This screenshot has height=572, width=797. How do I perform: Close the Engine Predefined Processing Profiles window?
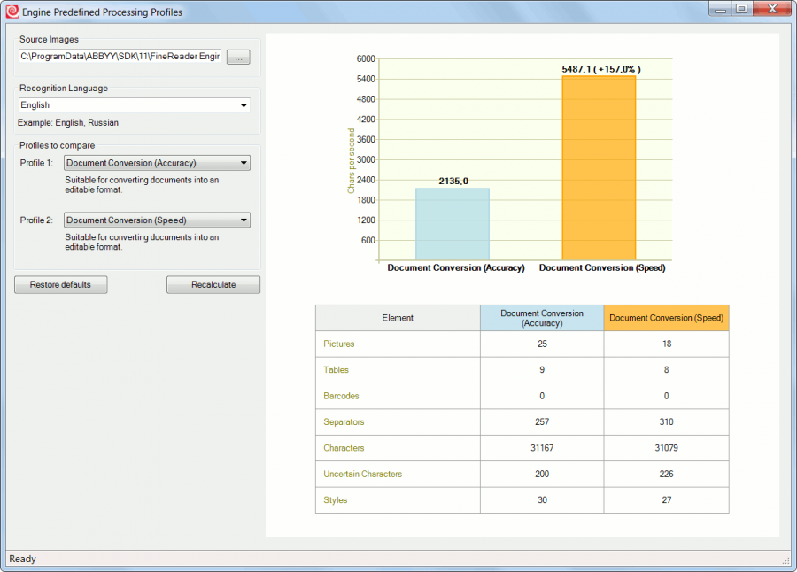[772, 9]
